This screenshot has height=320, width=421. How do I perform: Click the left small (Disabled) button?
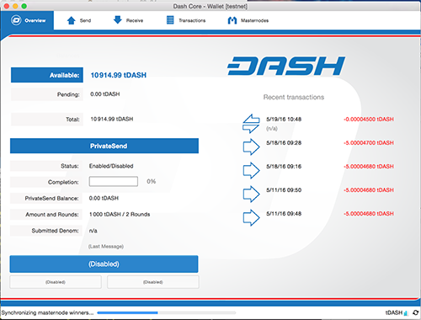click(56, 282)
